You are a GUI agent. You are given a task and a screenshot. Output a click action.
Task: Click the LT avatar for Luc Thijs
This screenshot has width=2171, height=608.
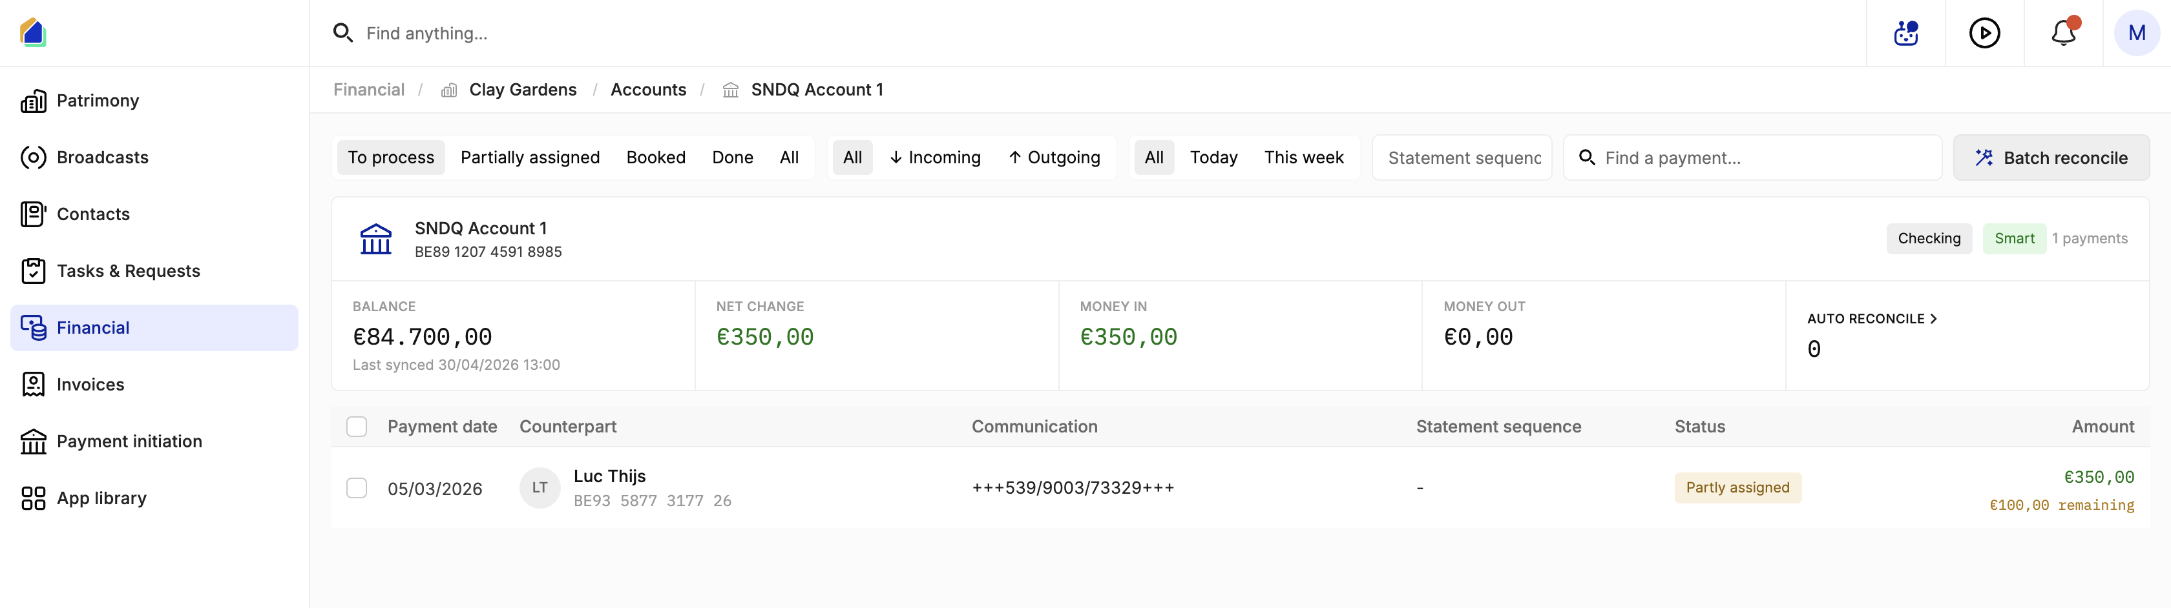click(540, 487)
